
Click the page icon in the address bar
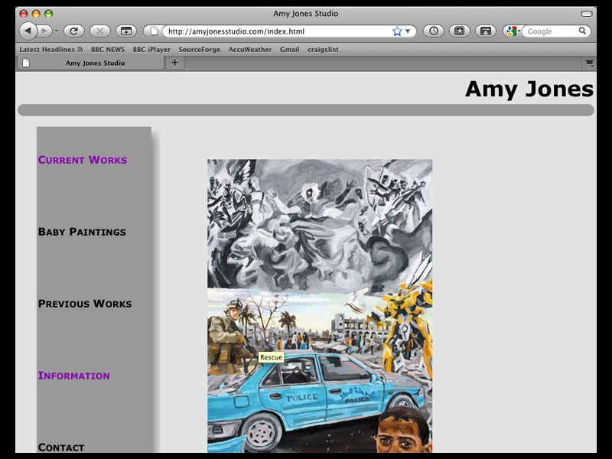[155, 31]
